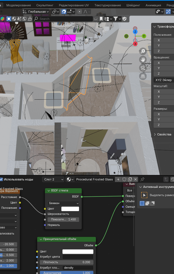The width and height of the screenshot is (174, 274).
Task: Click the green Y axis on gizmo
Action: click(x=144, y=36)
